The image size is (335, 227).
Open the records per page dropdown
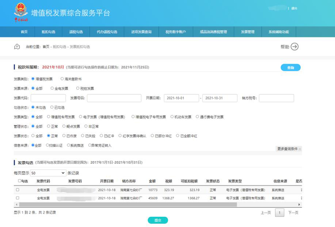(x=48, y=173)
